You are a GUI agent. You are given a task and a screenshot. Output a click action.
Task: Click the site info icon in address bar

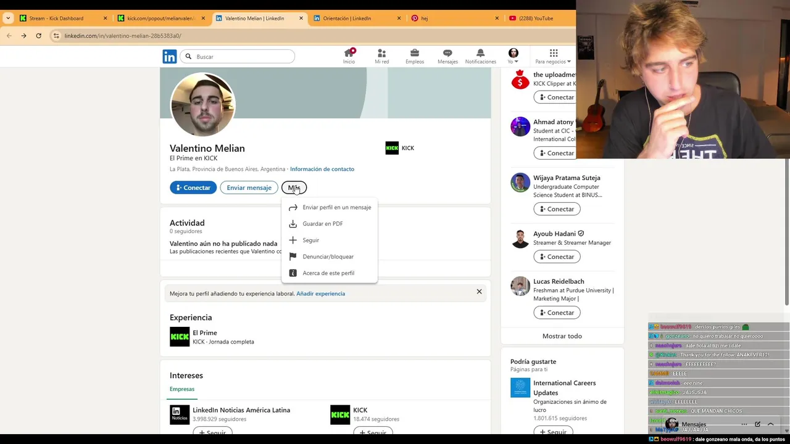(56, 36)
